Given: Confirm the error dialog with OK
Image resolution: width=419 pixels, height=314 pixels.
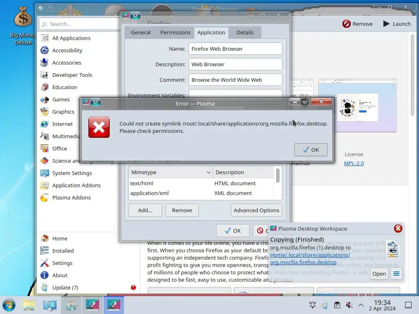Looking at the screenshot, I should (x=311, y=150).
